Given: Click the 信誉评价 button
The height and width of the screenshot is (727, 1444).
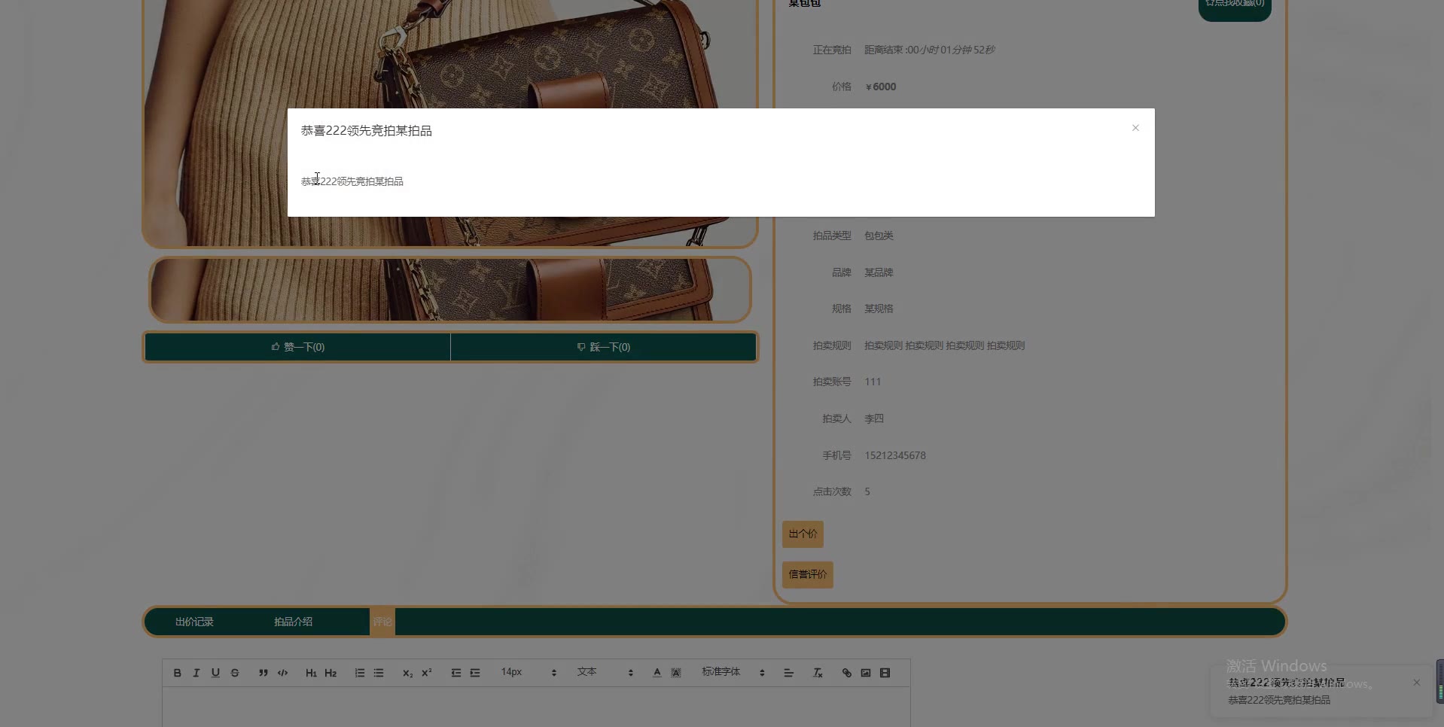Looking at the screenshot, I should click(x=807, y=574).
